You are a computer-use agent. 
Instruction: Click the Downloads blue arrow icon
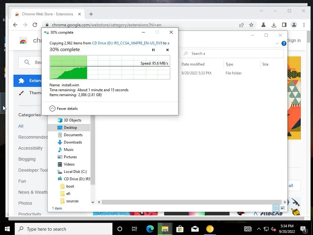tap(60, 142)
